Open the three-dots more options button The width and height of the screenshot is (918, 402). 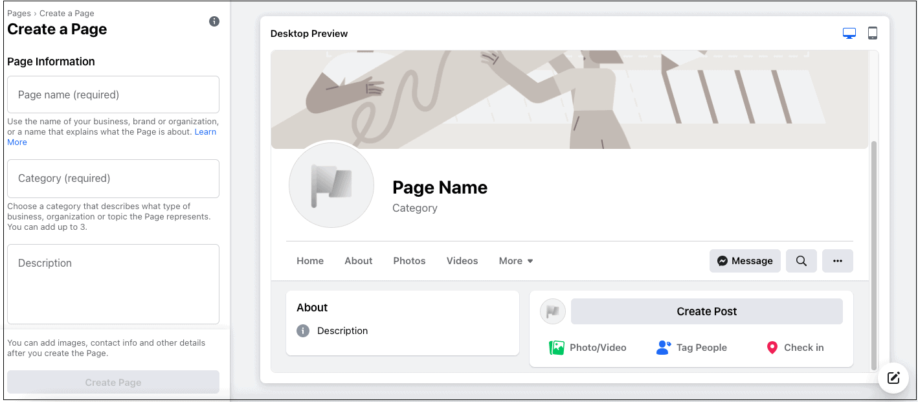click(x=838, y=261)
